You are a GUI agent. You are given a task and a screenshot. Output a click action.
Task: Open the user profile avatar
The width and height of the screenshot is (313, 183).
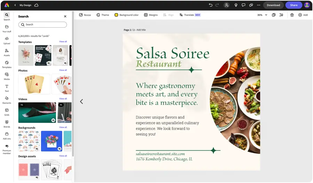307,5
